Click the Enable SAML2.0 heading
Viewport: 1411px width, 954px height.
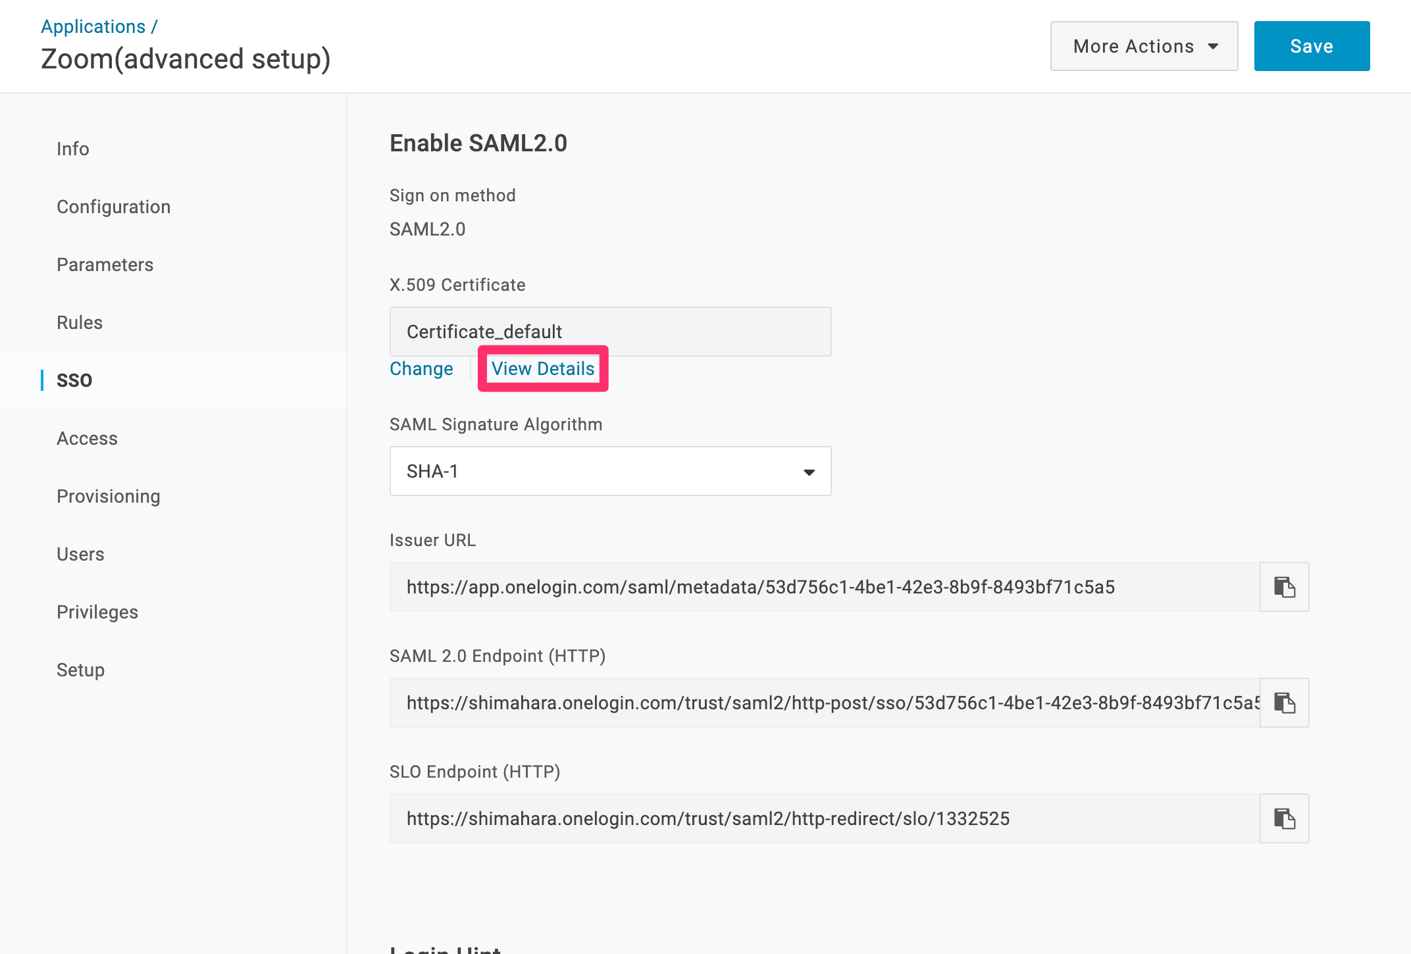pyautogui.click(x=478, y=143)
